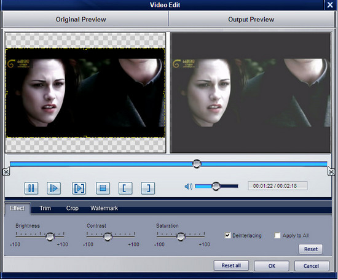Click the volume slider knob
338x280 pixels.
click(x=216, y=186)
